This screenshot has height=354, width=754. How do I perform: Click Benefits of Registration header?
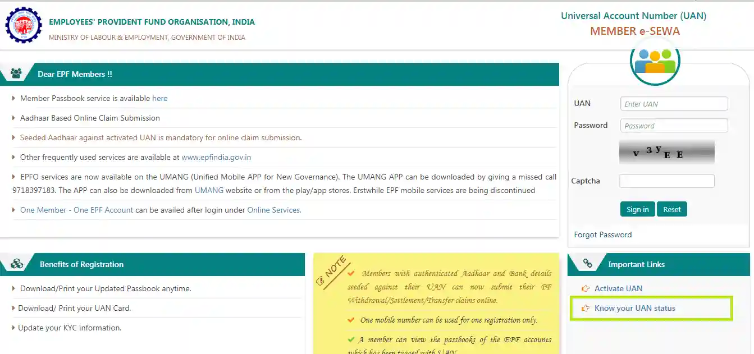[x=81, y=264]
